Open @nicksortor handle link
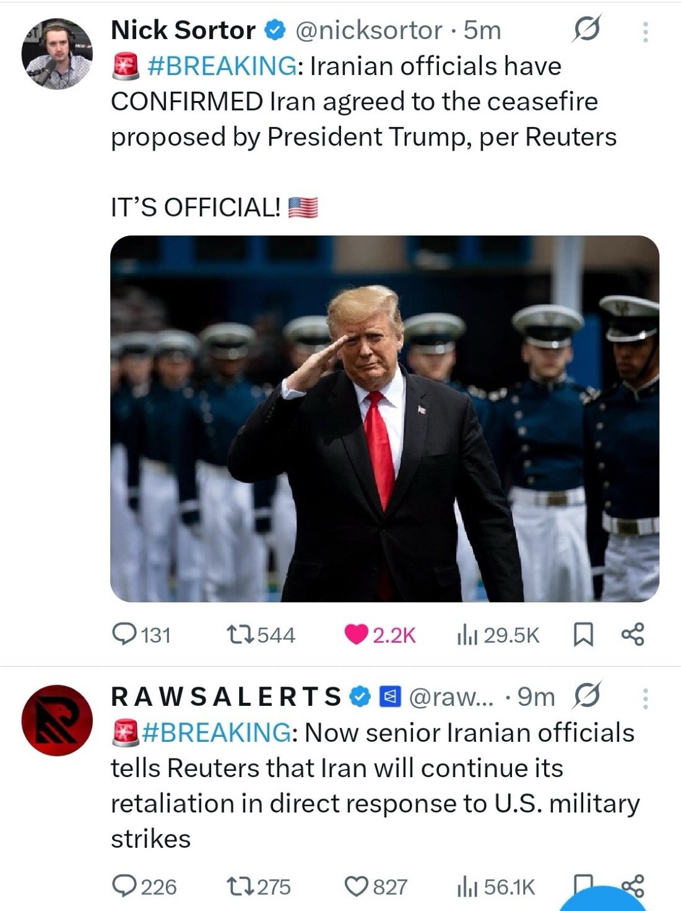The image size is (681, 911). click(x=369, y=30)
